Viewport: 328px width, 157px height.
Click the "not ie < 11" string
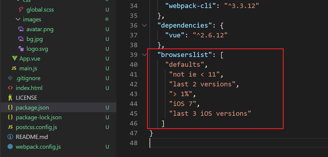pos(195,74)
